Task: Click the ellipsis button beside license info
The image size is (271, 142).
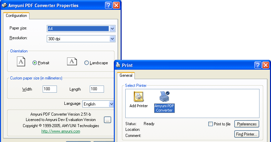Action: 107,120
